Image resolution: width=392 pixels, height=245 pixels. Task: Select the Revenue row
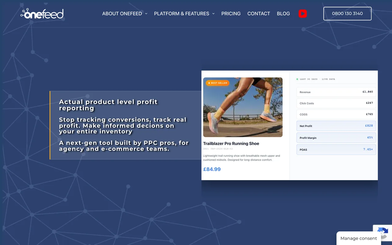pyautogui.click(x=336, y=92)
